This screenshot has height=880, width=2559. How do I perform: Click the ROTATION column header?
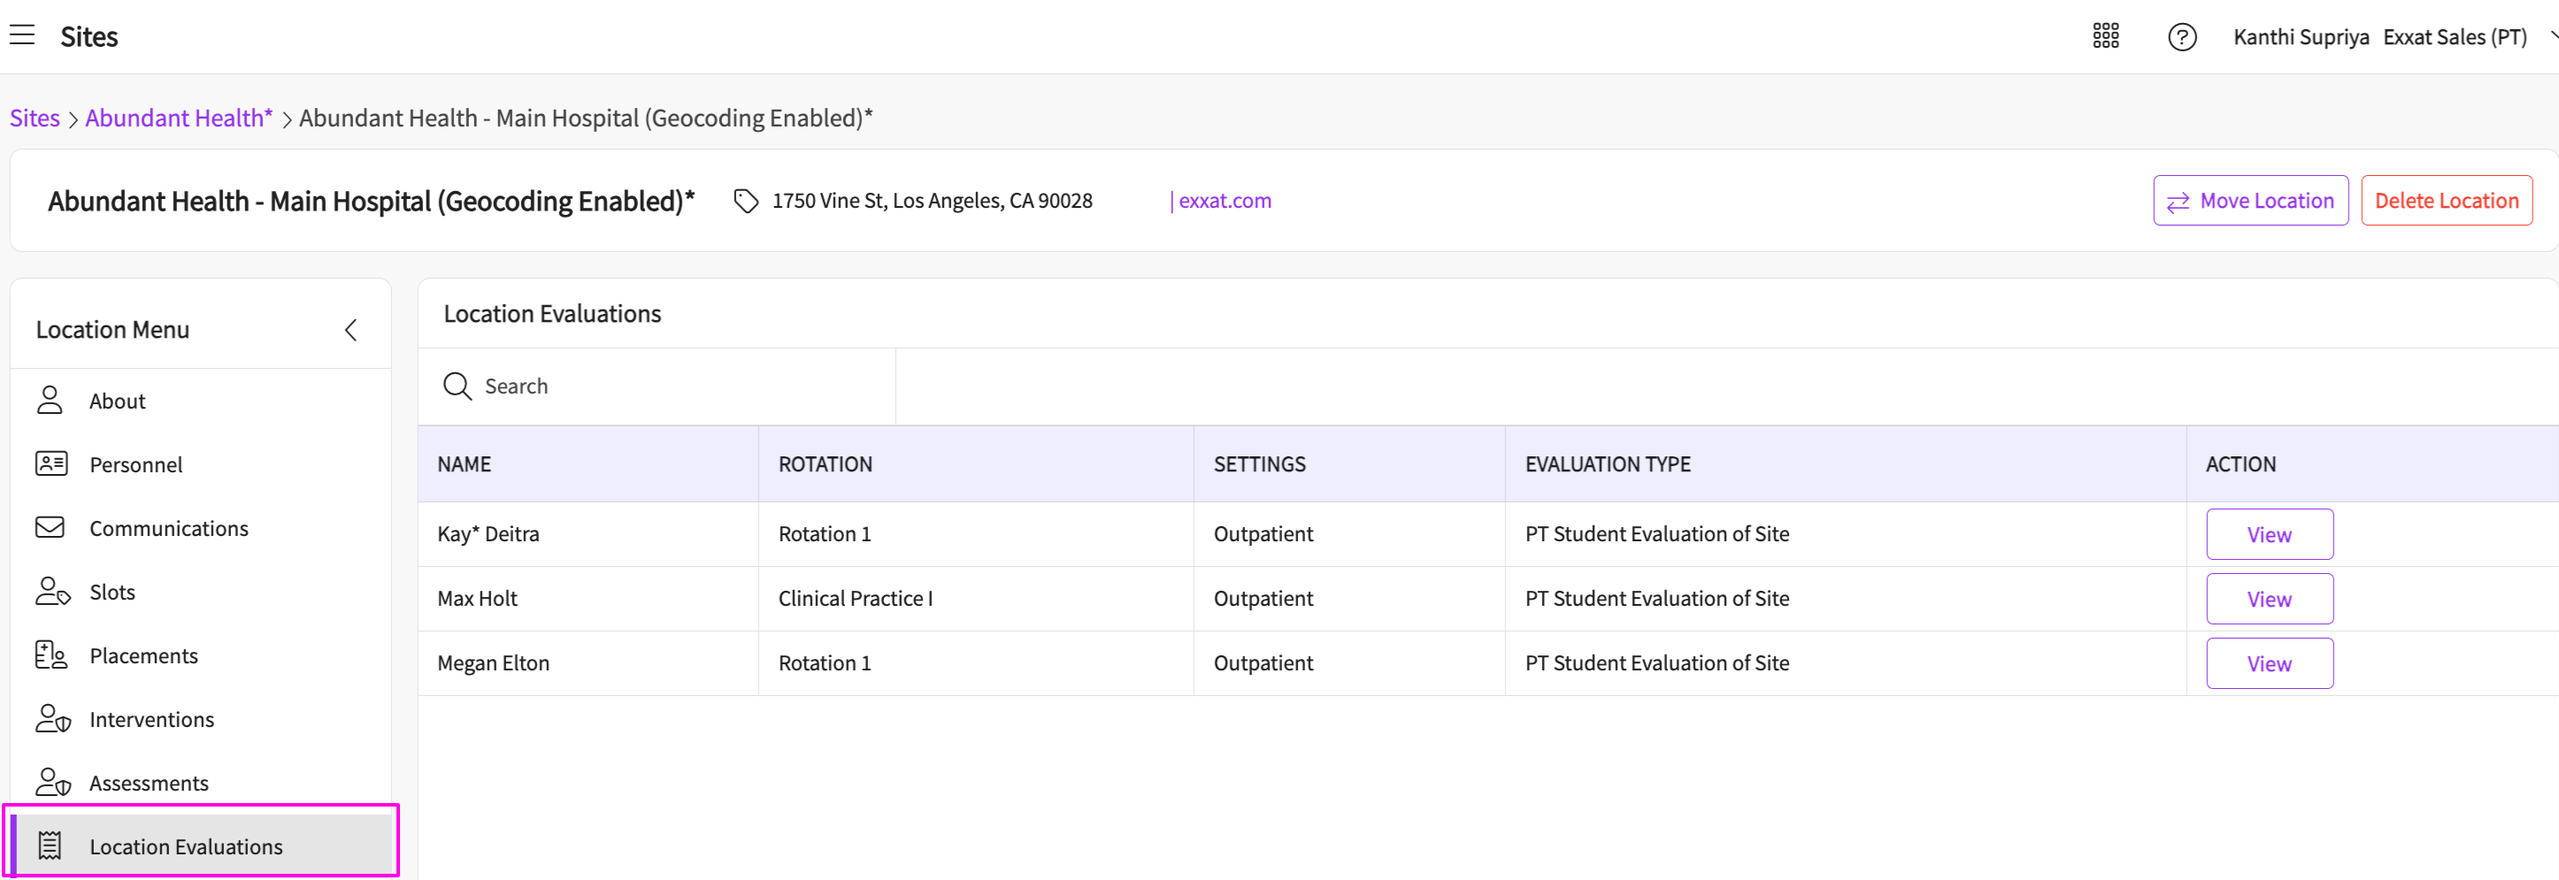(x=975, y=463)
